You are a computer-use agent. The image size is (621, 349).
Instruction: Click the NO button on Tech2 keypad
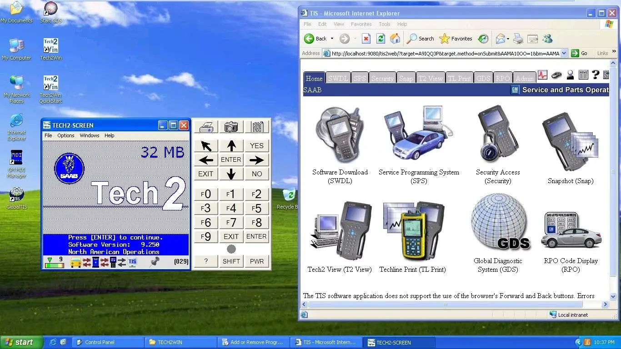tap(257, 174)
